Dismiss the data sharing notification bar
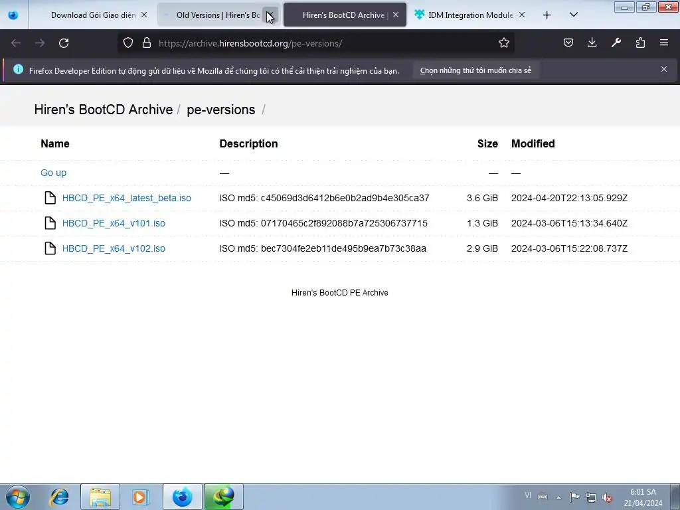The image size is (680, 510). [664, 69]
